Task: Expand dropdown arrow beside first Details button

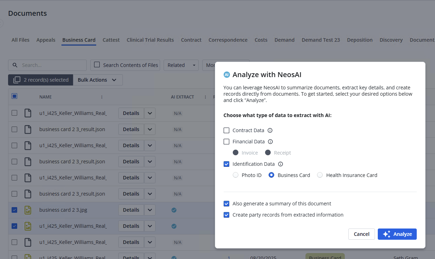Action: pyautogui.click(x=150, y=113)
